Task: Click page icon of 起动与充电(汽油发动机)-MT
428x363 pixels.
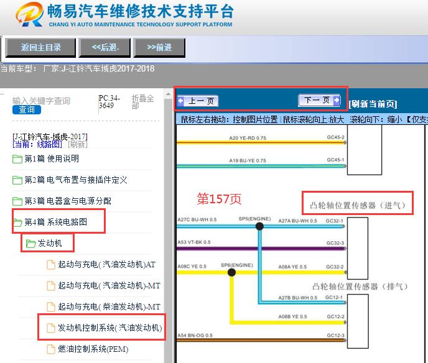Action: click(51, 286)
